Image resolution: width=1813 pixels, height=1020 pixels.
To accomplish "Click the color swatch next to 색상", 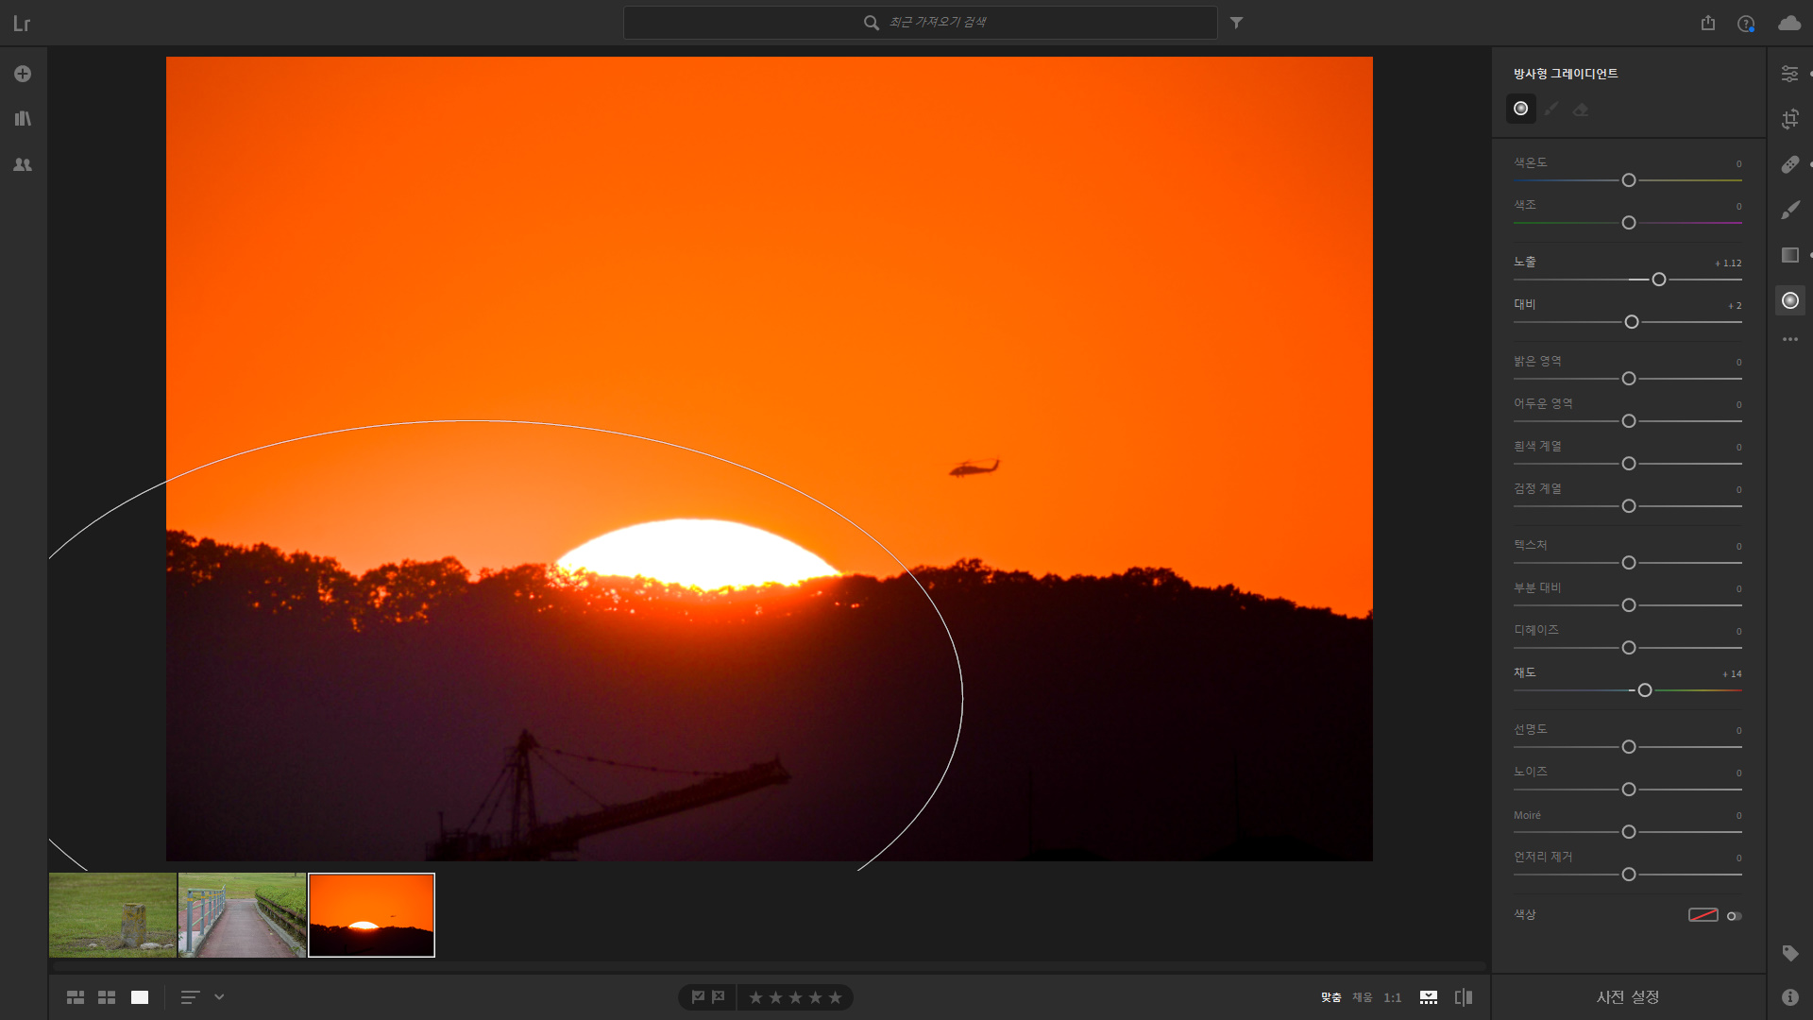I will click(1703, 915).
